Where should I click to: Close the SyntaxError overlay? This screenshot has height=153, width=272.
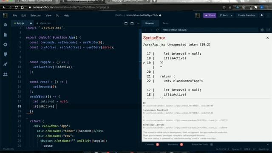click(267, 38)
